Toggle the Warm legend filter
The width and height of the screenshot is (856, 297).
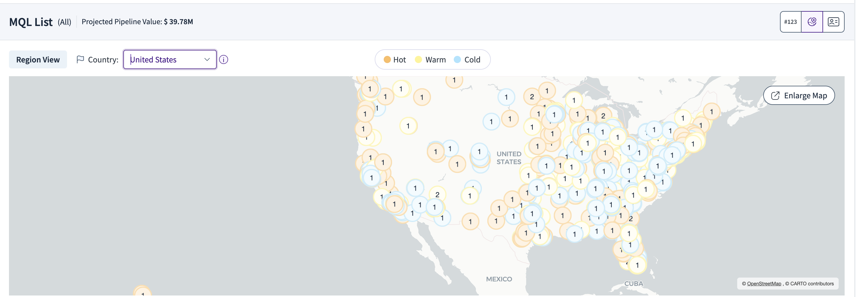point(430,60)
